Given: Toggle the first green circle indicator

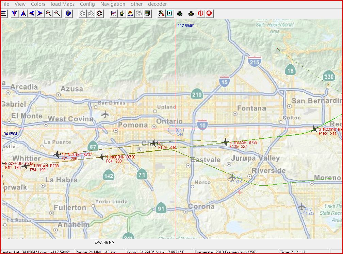Looking at the screenshot, I should (180, 14).
